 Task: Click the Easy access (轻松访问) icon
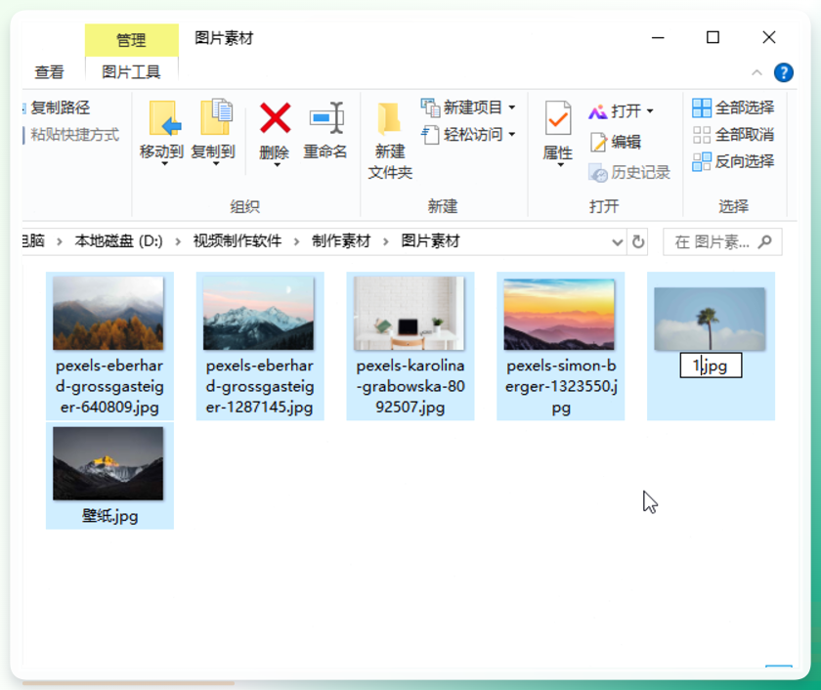(430, 135)
